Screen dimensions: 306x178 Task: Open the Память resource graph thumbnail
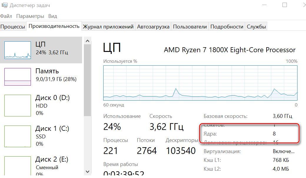point(18,77)
